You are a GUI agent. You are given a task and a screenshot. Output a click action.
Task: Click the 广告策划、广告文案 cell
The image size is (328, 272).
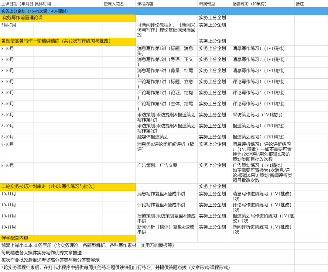click(167, 173)
